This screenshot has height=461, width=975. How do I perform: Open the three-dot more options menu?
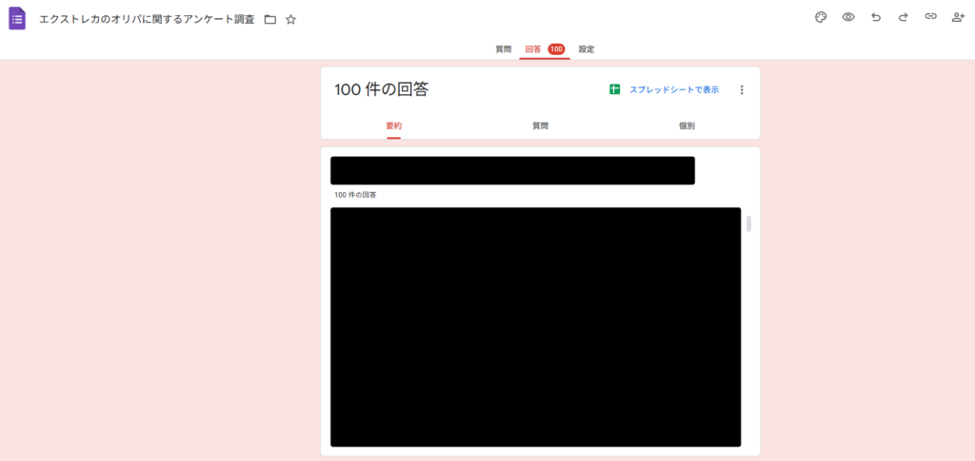tap(742, 90)
